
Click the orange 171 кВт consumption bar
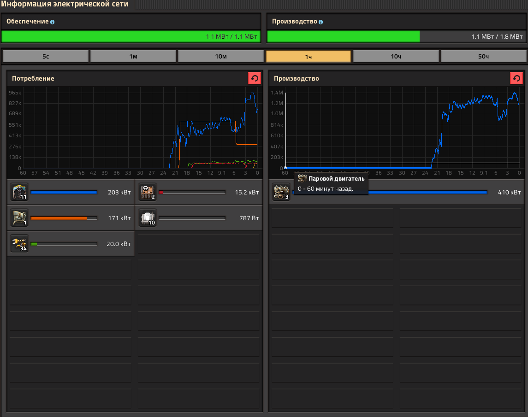[64, 218]
